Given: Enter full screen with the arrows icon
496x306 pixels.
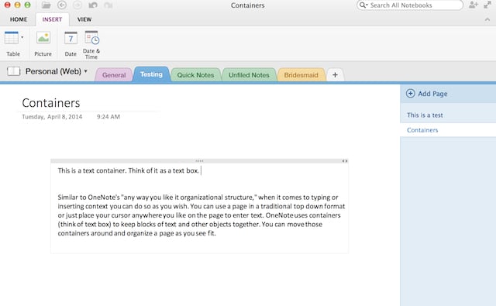Looking at the screenshot, I should coord(487,5).
